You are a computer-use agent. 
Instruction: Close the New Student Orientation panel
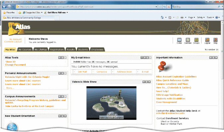[x=65, y=116]
